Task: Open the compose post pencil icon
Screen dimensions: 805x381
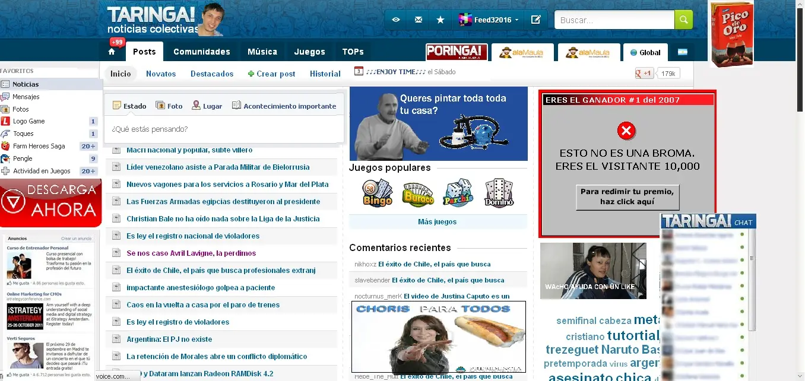Action: tap(535, 20)
